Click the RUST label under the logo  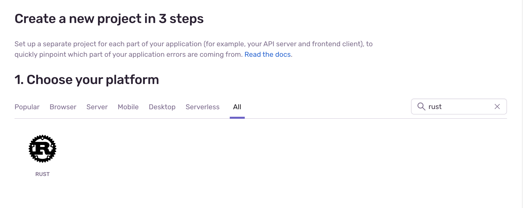42,174
